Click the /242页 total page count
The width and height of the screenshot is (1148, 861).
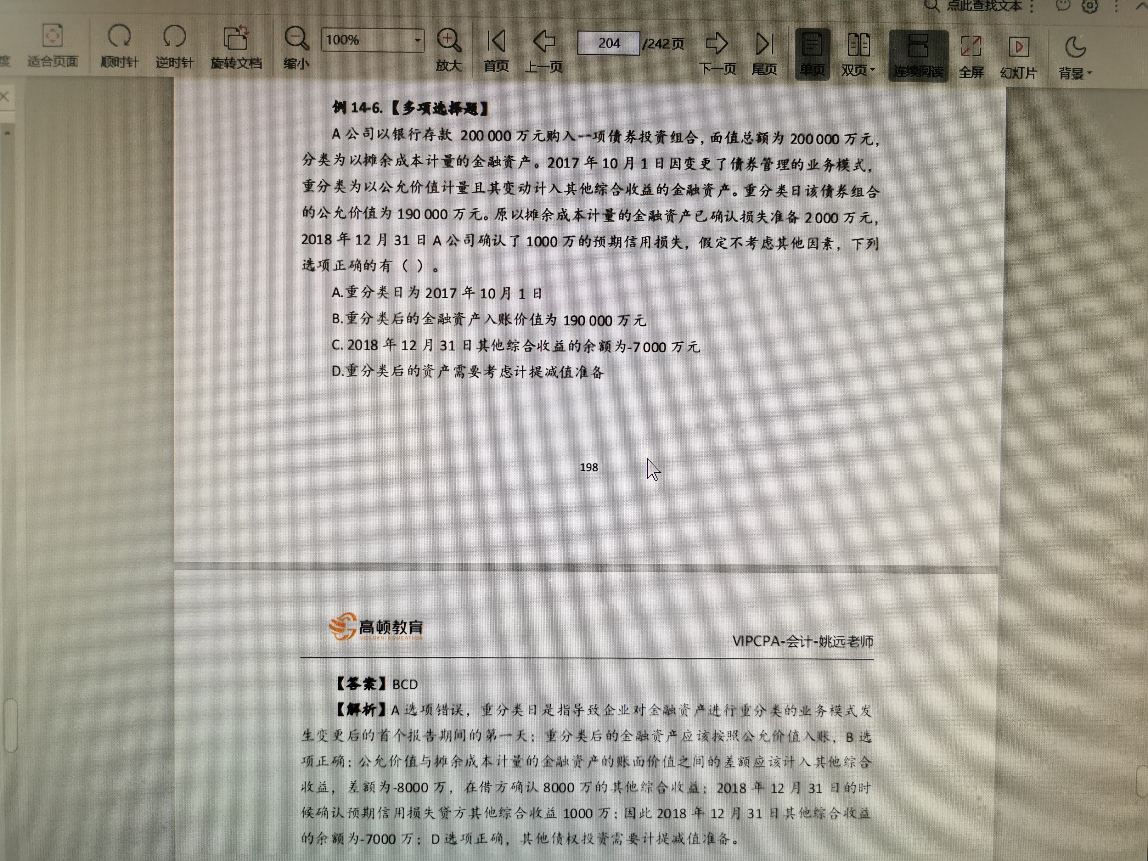click(x=663, y=44)
